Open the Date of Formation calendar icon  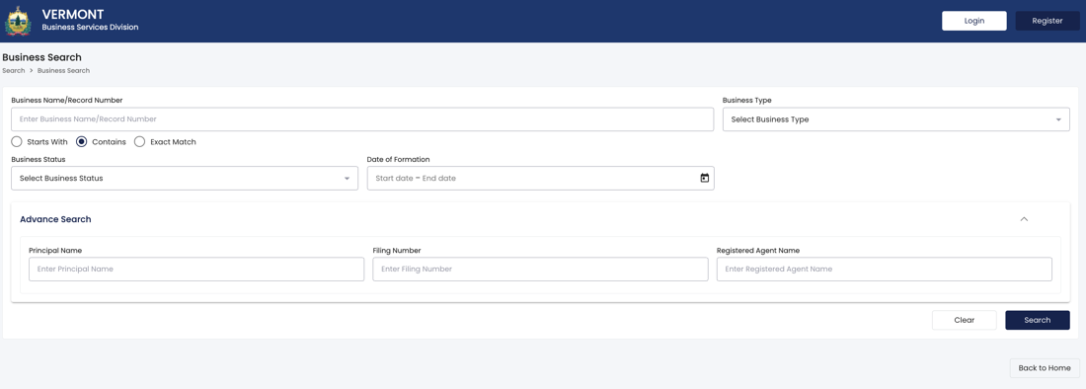coord(704,178)
